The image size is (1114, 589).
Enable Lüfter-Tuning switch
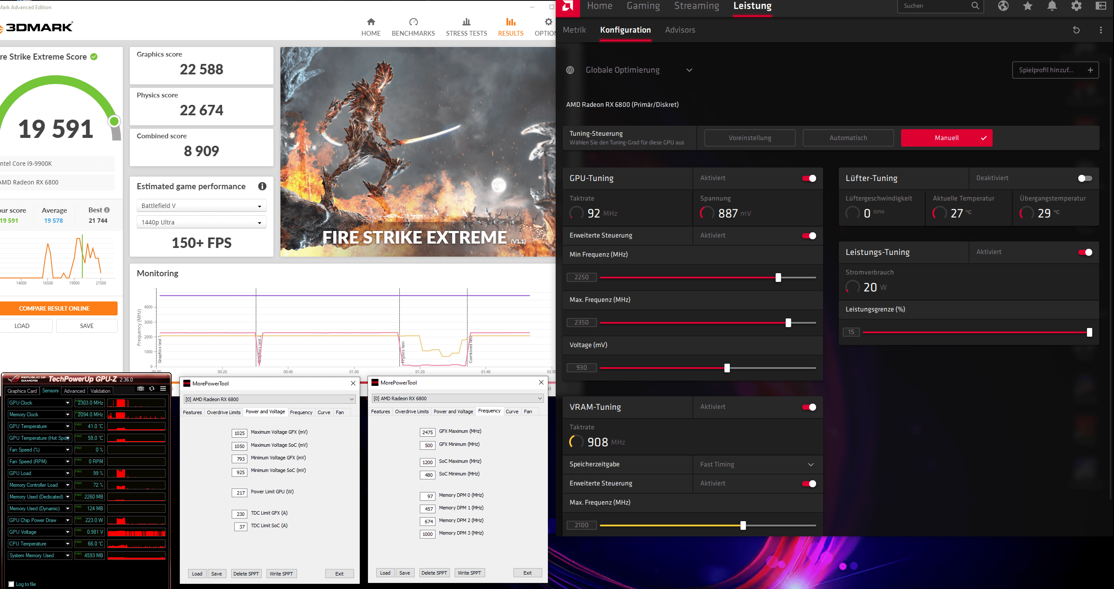pos(1085,178)
